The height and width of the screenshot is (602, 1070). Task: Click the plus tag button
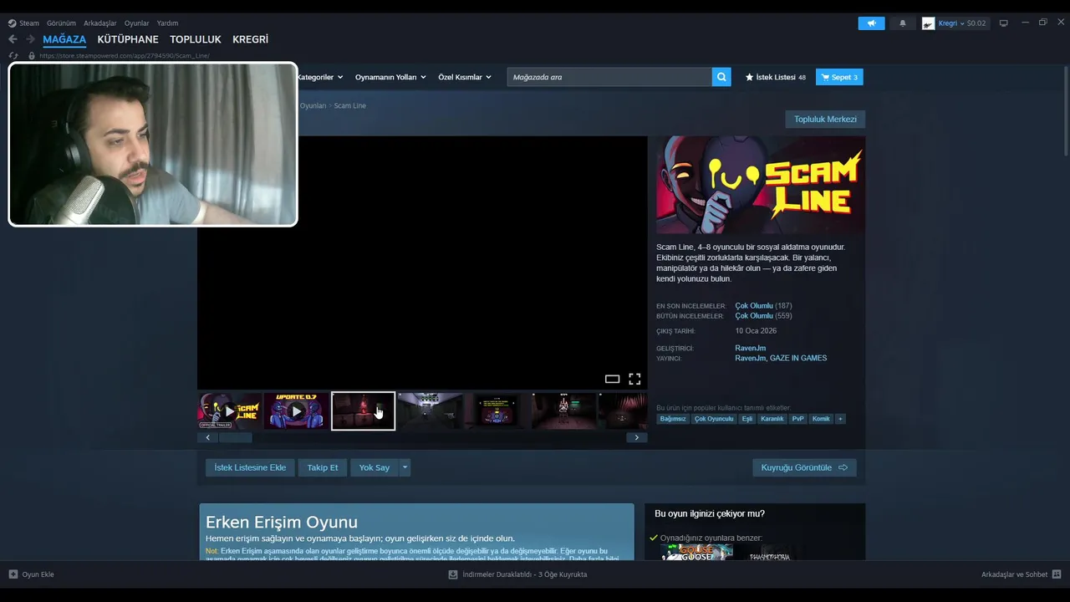tap(840, 419)
